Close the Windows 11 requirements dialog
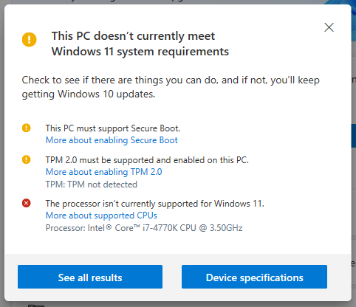The width and height of the screenshot is (356, 307). click(329, 27)
